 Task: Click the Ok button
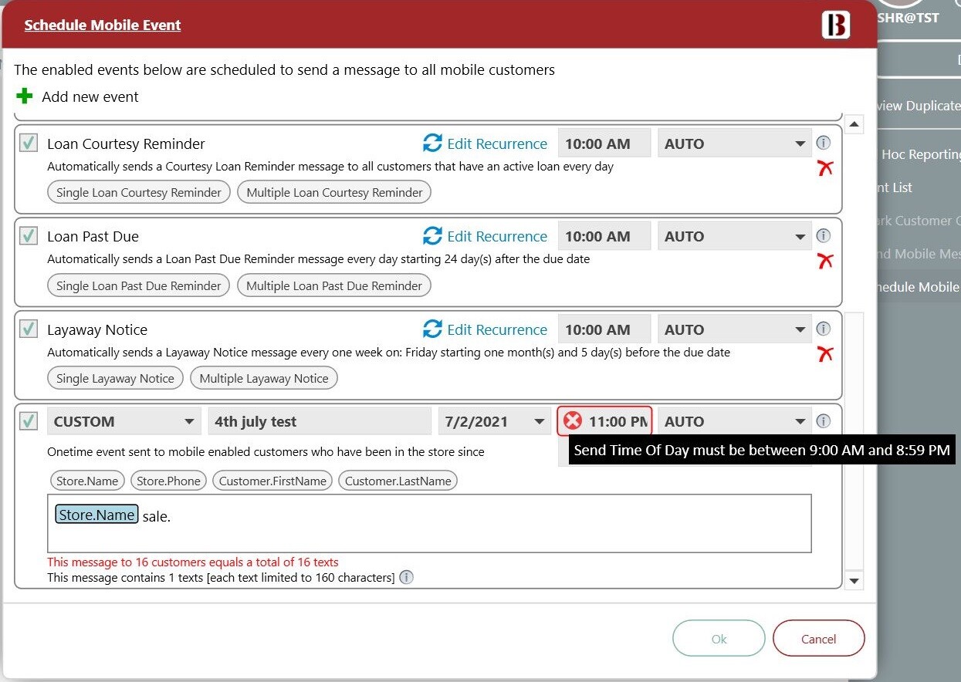(719, 638)
